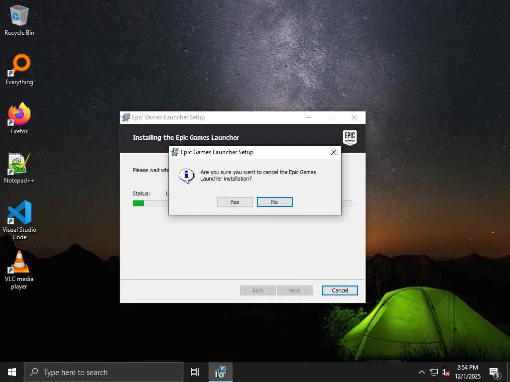Click the magnifier icon in taskbar search
The height and width of the screenshot is (382, 510).
34,372
